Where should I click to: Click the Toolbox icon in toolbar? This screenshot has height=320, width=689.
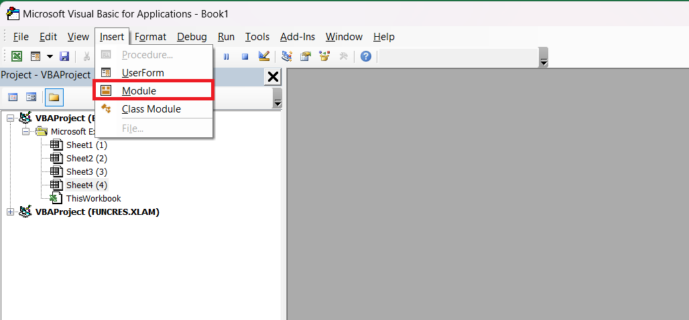(343, 56)
